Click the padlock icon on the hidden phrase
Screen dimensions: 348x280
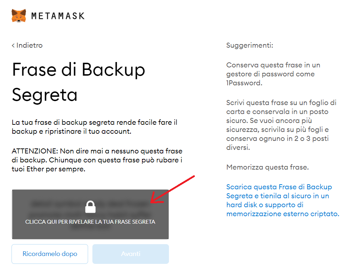coord(90,207)
